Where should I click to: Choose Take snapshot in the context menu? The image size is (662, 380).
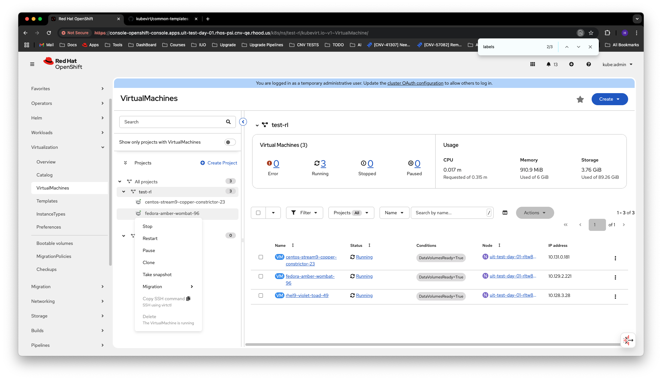tap(157, 274)
